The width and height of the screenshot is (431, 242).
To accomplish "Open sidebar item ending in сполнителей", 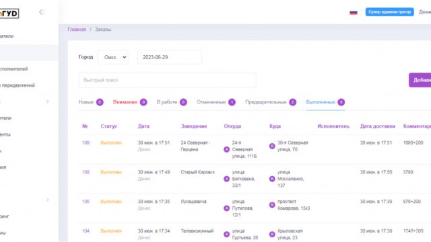I will pyautogui.click(x=14, y=69).
